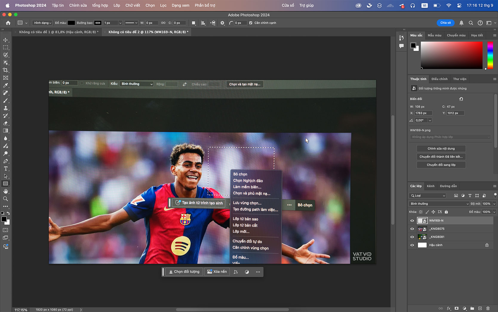Hide the _KNG8081 layer
Image resolution: width=498 pixels, height=312 pixels.
coord(412,237)
